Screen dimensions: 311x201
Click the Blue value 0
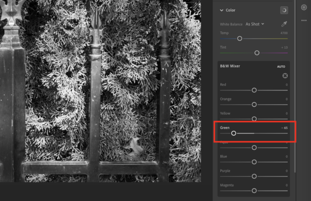[287, 156]
